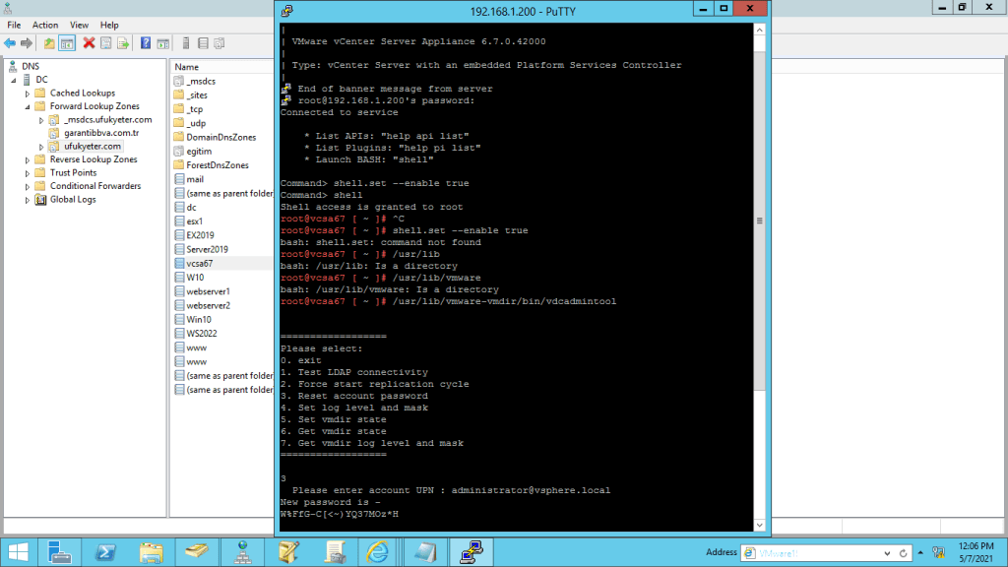Viewport: 1008px width, 567px height.
Task: Open DNS Manager taskbar icon with globe
Action: 243,553
